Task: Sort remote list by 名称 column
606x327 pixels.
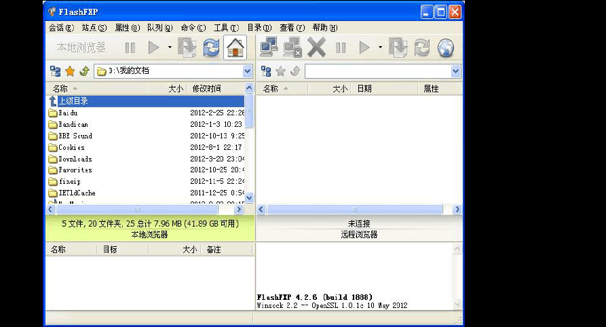Action: [282, 88]
